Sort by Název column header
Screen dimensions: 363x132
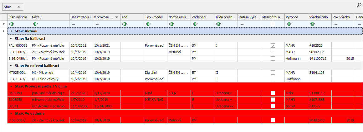click(x=50, y=17)
